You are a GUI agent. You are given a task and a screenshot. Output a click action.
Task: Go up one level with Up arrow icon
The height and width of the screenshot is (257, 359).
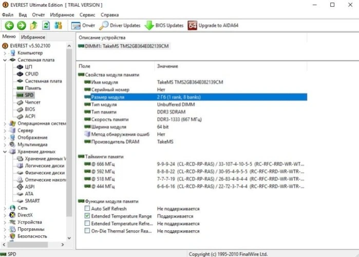[x=34, y=25]
